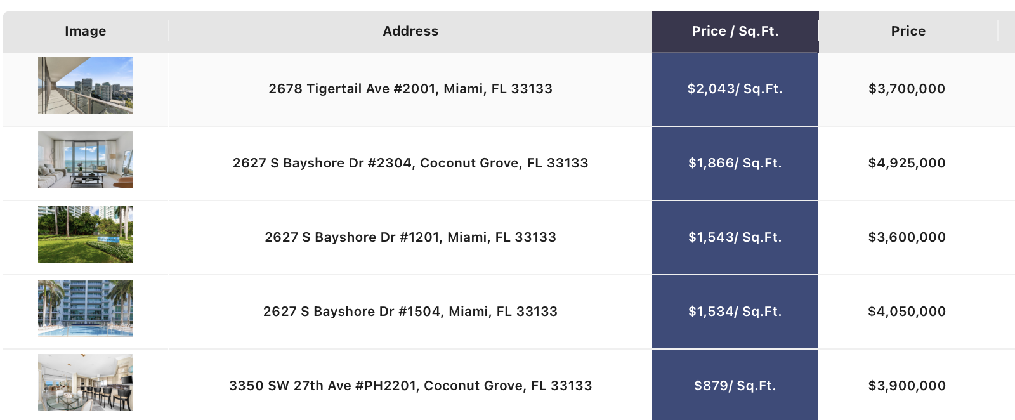Click the Address column header
Viewport: 1015px width, 420px height.
pos(410,31)
